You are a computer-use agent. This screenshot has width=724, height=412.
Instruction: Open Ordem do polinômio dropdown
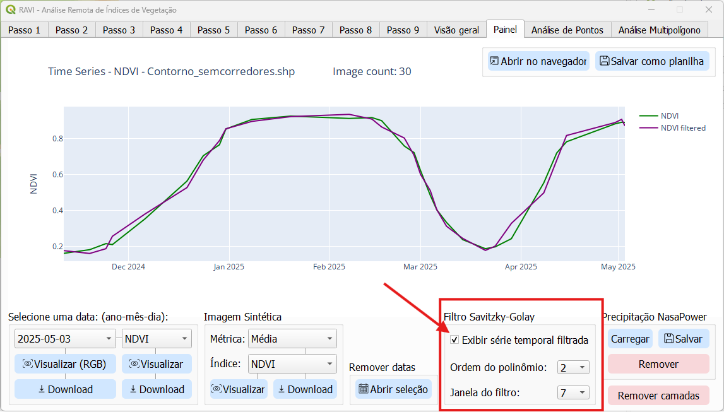(573, 367)
